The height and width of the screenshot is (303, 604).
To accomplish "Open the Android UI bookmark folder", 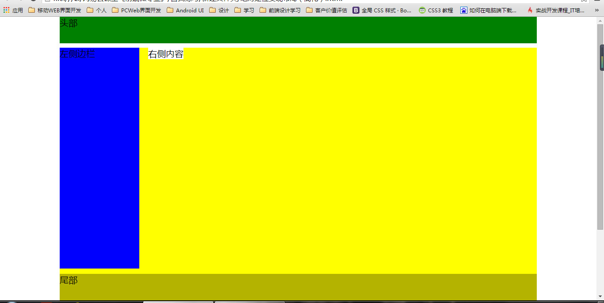I will 185,10.
